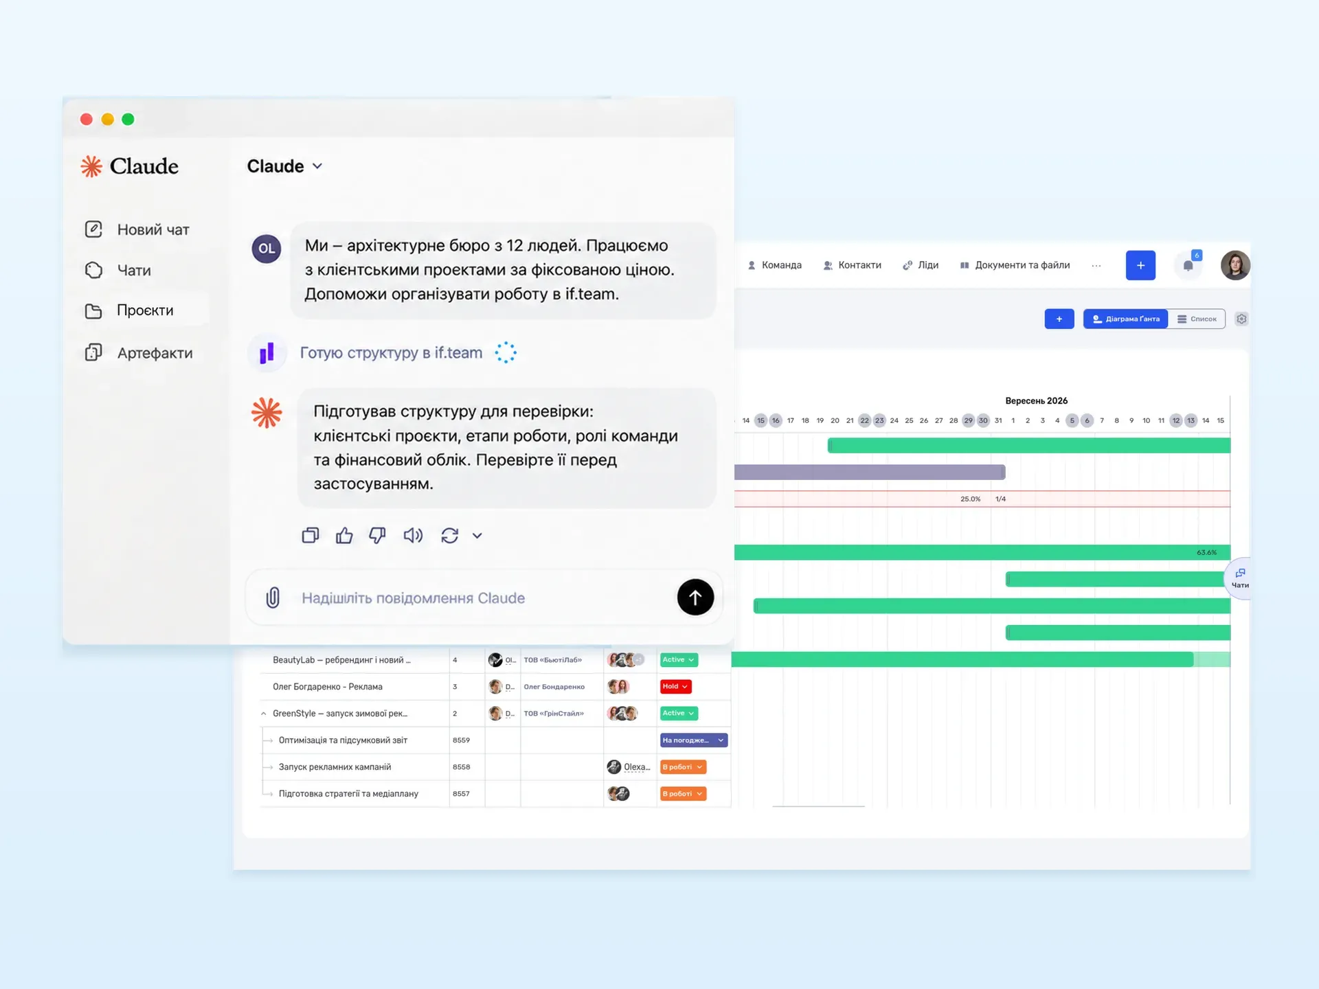Image resolution: width=1319 pixels, height=989 pixels.
Task: Start a Новий чат
Action: pos(137,229)
